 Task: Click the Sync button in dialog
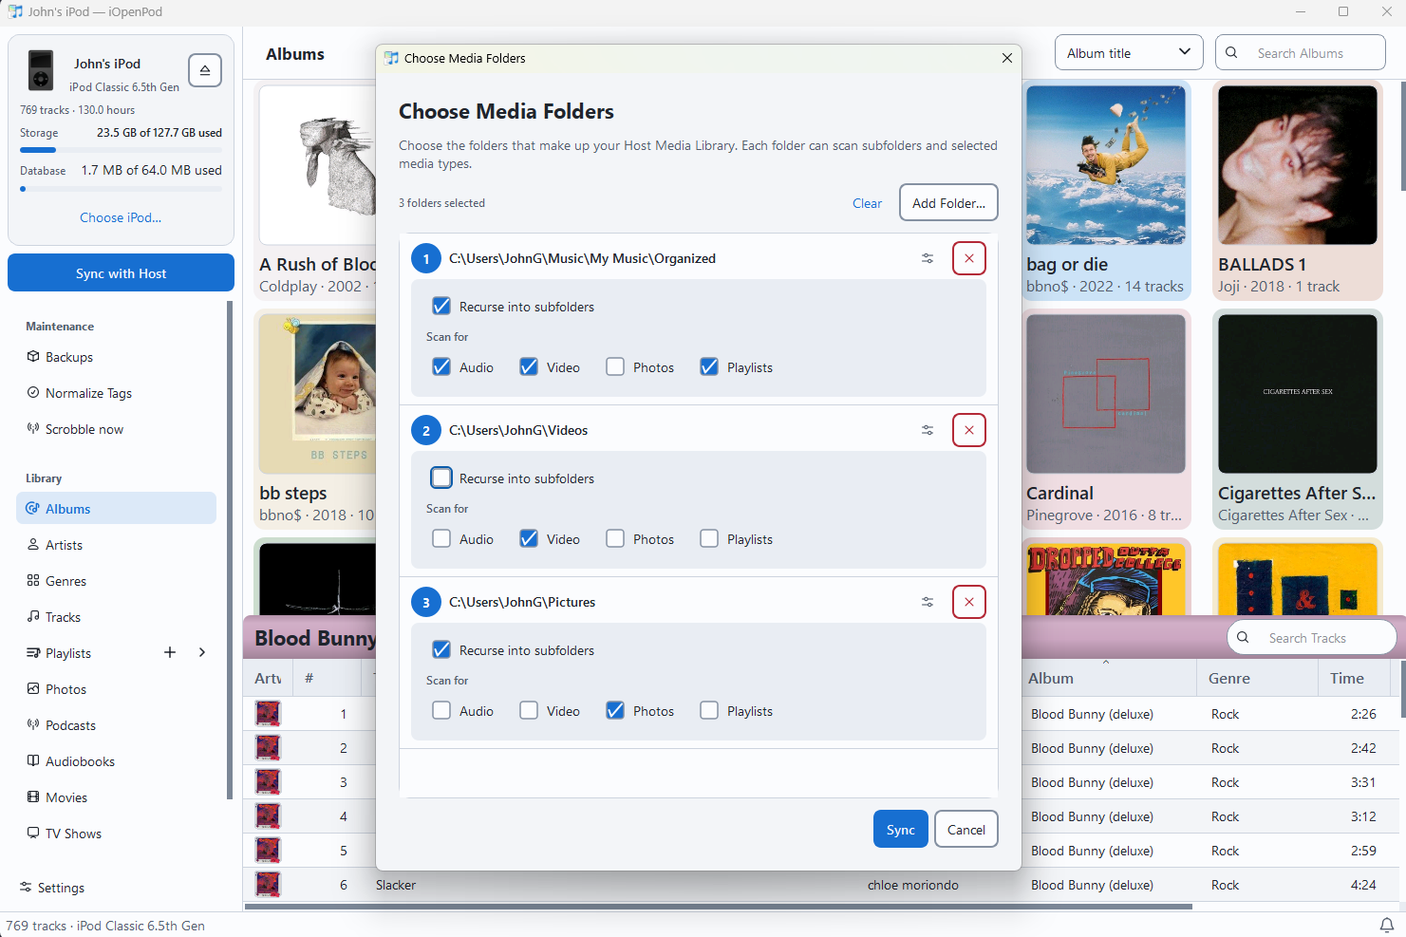pyautogui.click(x=900, y=829)
